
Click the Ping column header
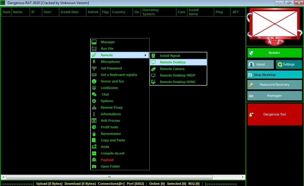(222, 12)
